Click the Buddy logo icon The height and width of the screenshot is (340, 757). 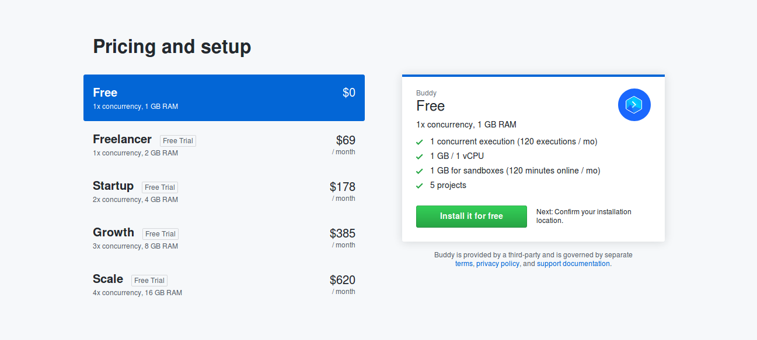tap(634, 105)
